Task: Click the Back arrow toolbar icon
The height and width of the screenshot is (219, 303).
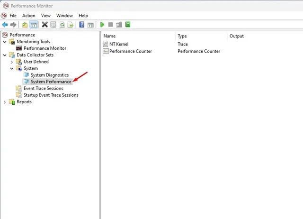Action: [x=5, y=25]
